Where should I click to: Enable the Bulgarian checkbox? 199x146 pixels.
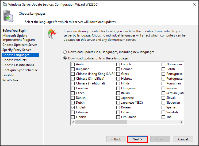point(73,69)
